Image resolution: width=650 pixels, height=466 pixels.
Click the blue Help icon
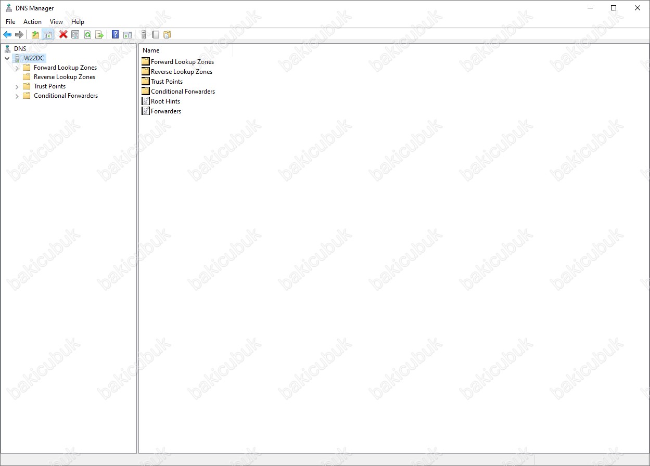[116, 35]
